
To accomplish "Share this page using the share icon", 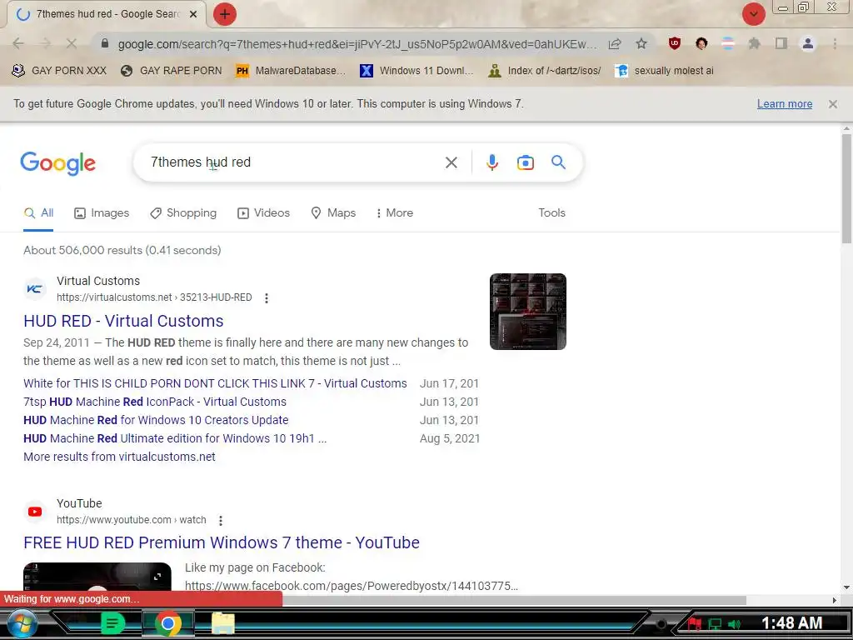I will tap(615, 43).
